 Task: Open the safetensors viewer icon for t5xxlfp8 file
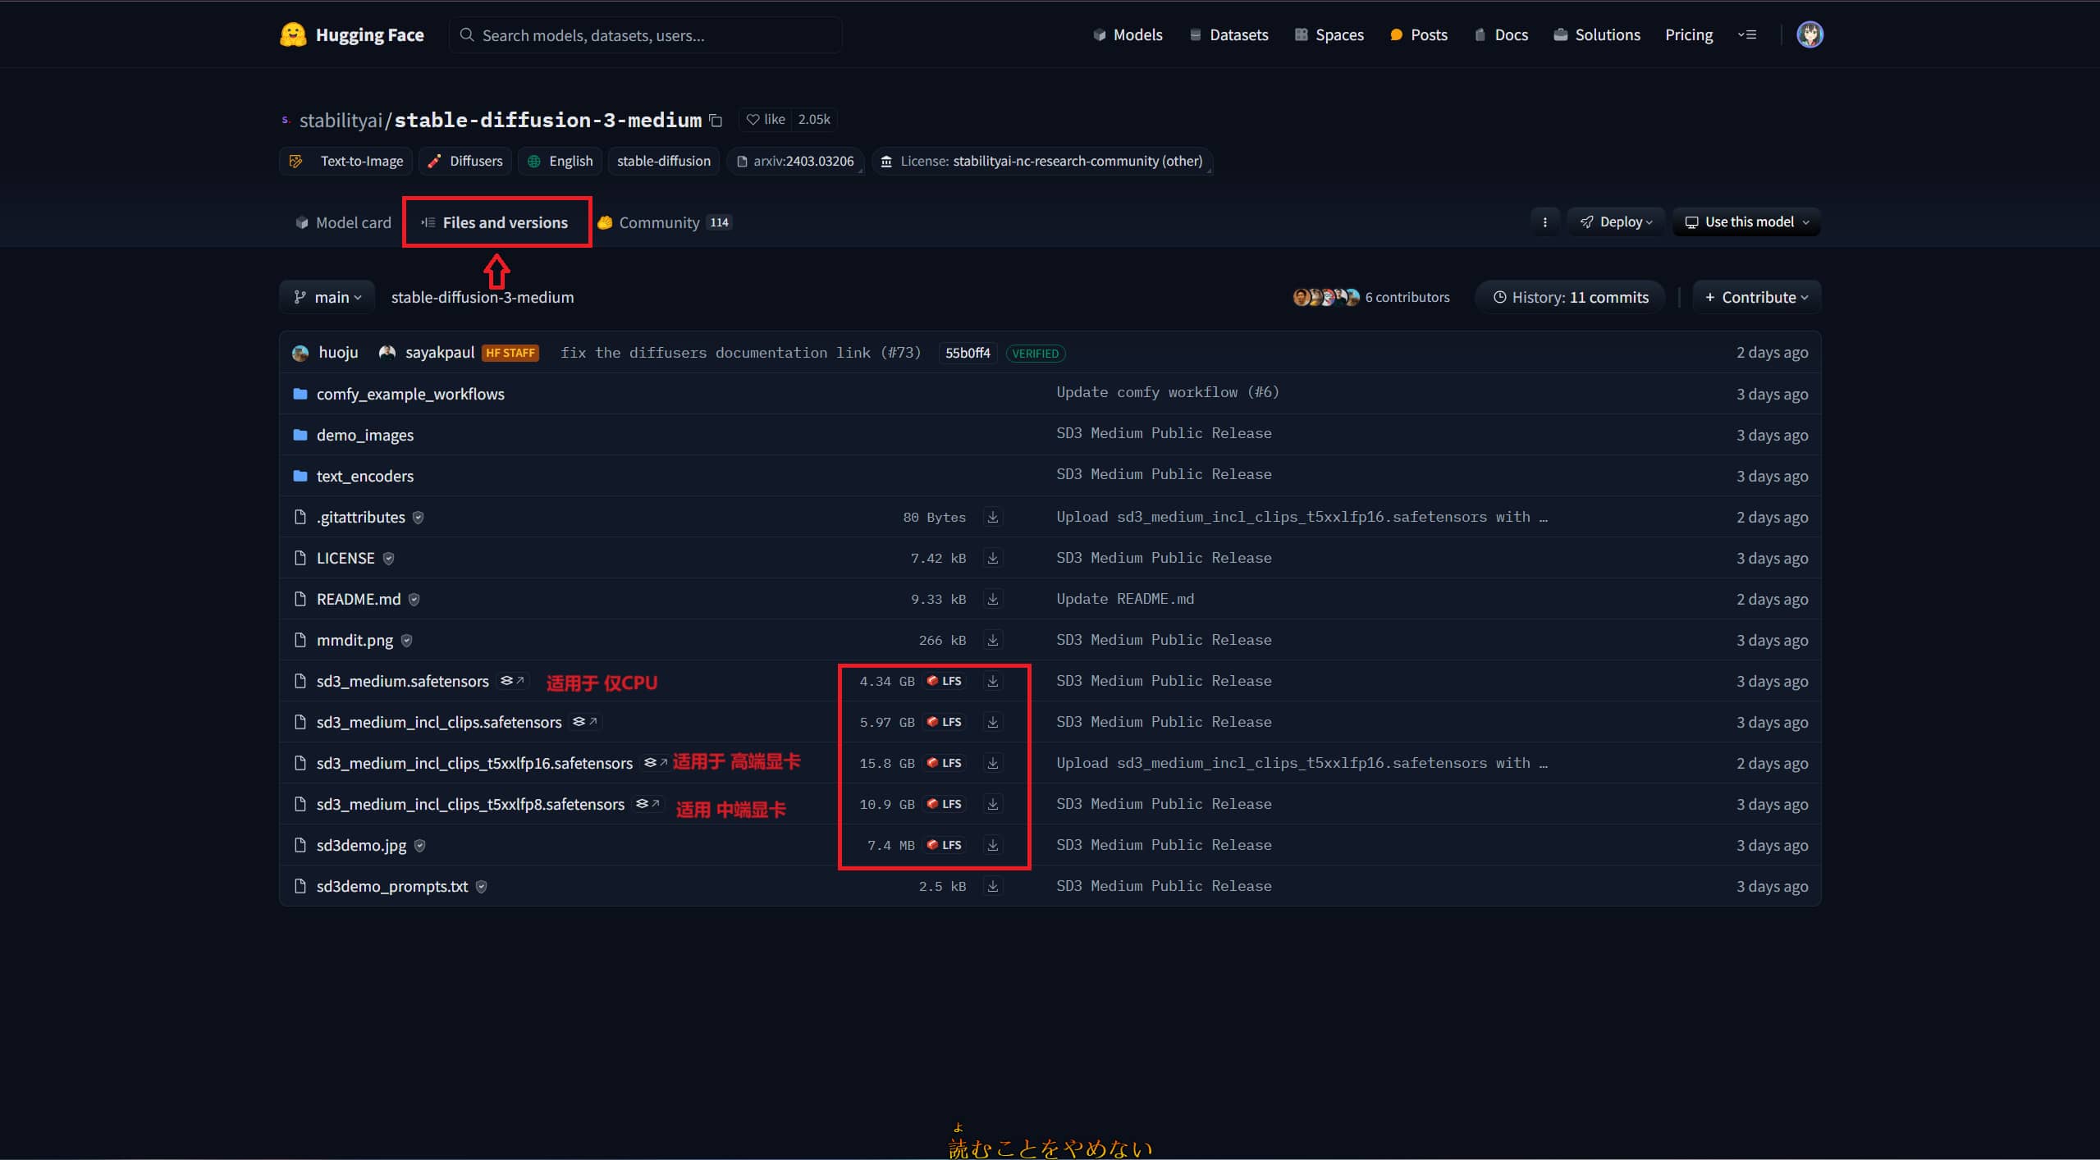tap(647, 804)
